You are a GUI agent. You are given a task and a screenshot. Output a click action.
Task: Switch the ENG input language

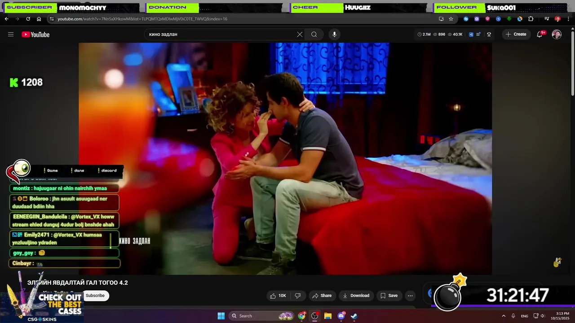[x=524, y=316]
